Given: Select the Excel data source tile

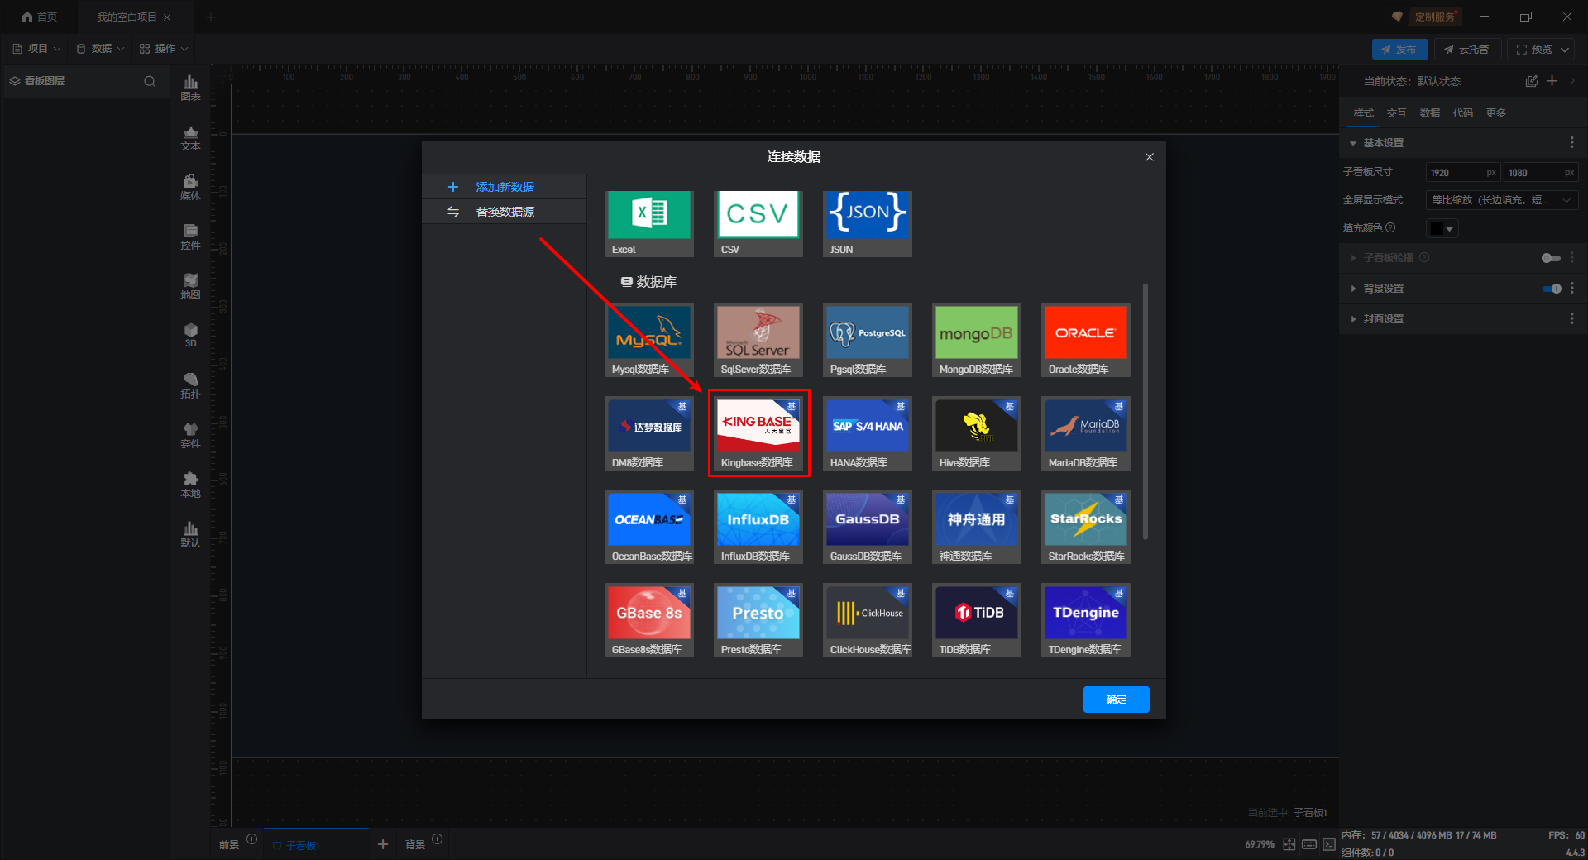Looking at the screenshot, I should (x=649, y=223).
